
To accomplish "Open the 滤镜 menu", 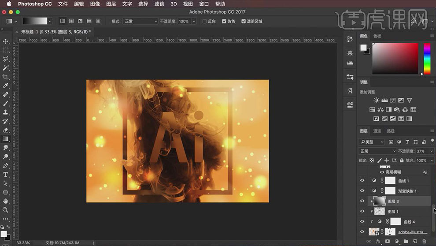I will 160,4.
